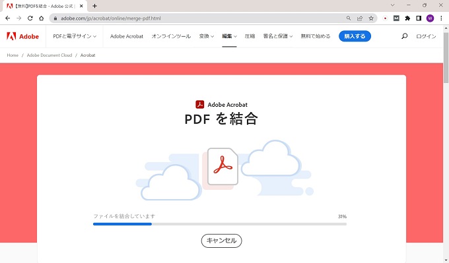Viewport: 449px width, 263px height.
Task: Click the browser forward arrow
Action: (x=19, y=18)
